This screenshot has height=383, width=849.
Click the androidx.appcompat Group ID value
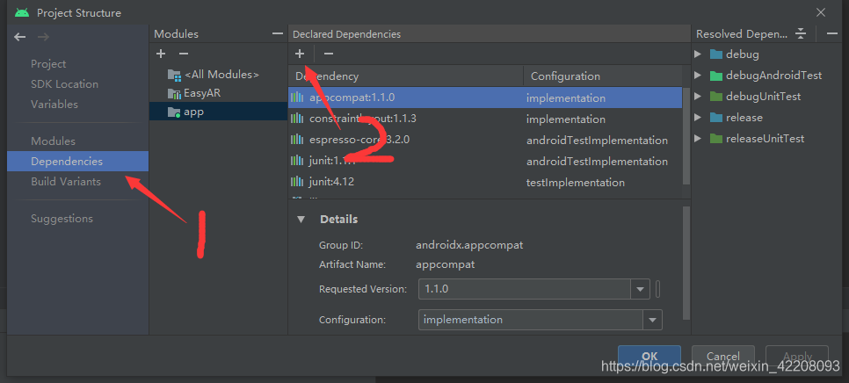[469, 245]
